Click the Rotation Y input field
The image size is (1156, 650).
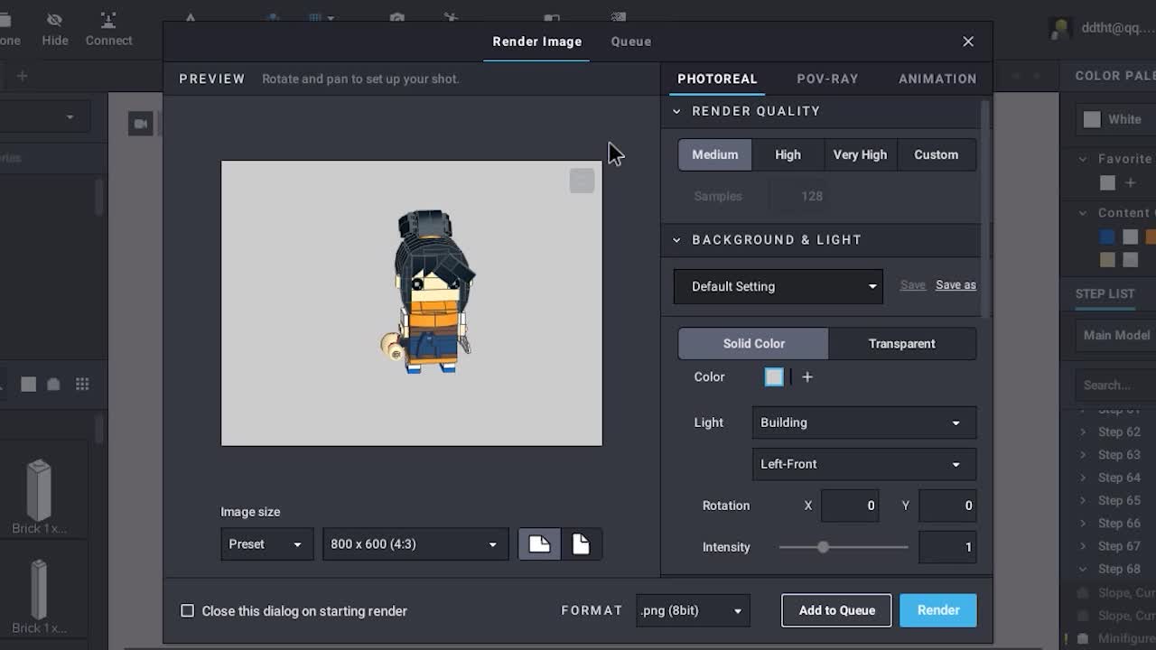(x=947, y=506)
